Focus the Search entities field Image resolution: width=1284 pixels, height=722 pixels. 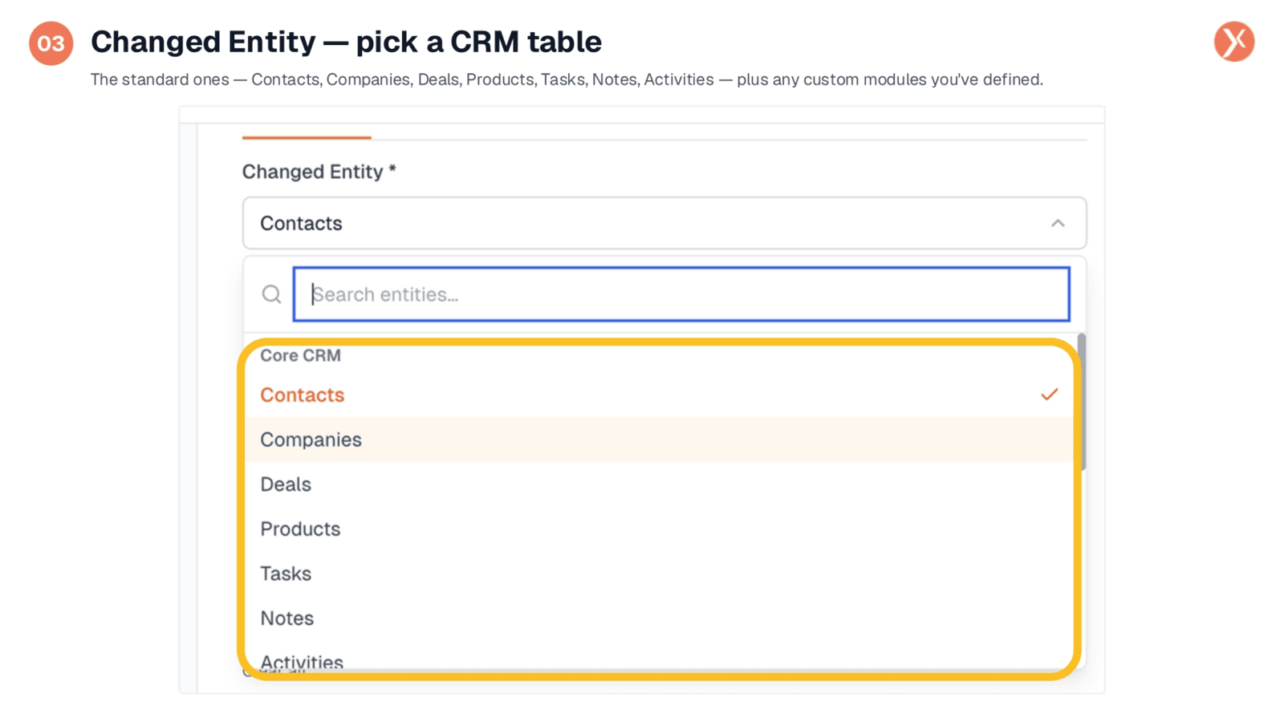pyautogui.click(x=681, y=294)
